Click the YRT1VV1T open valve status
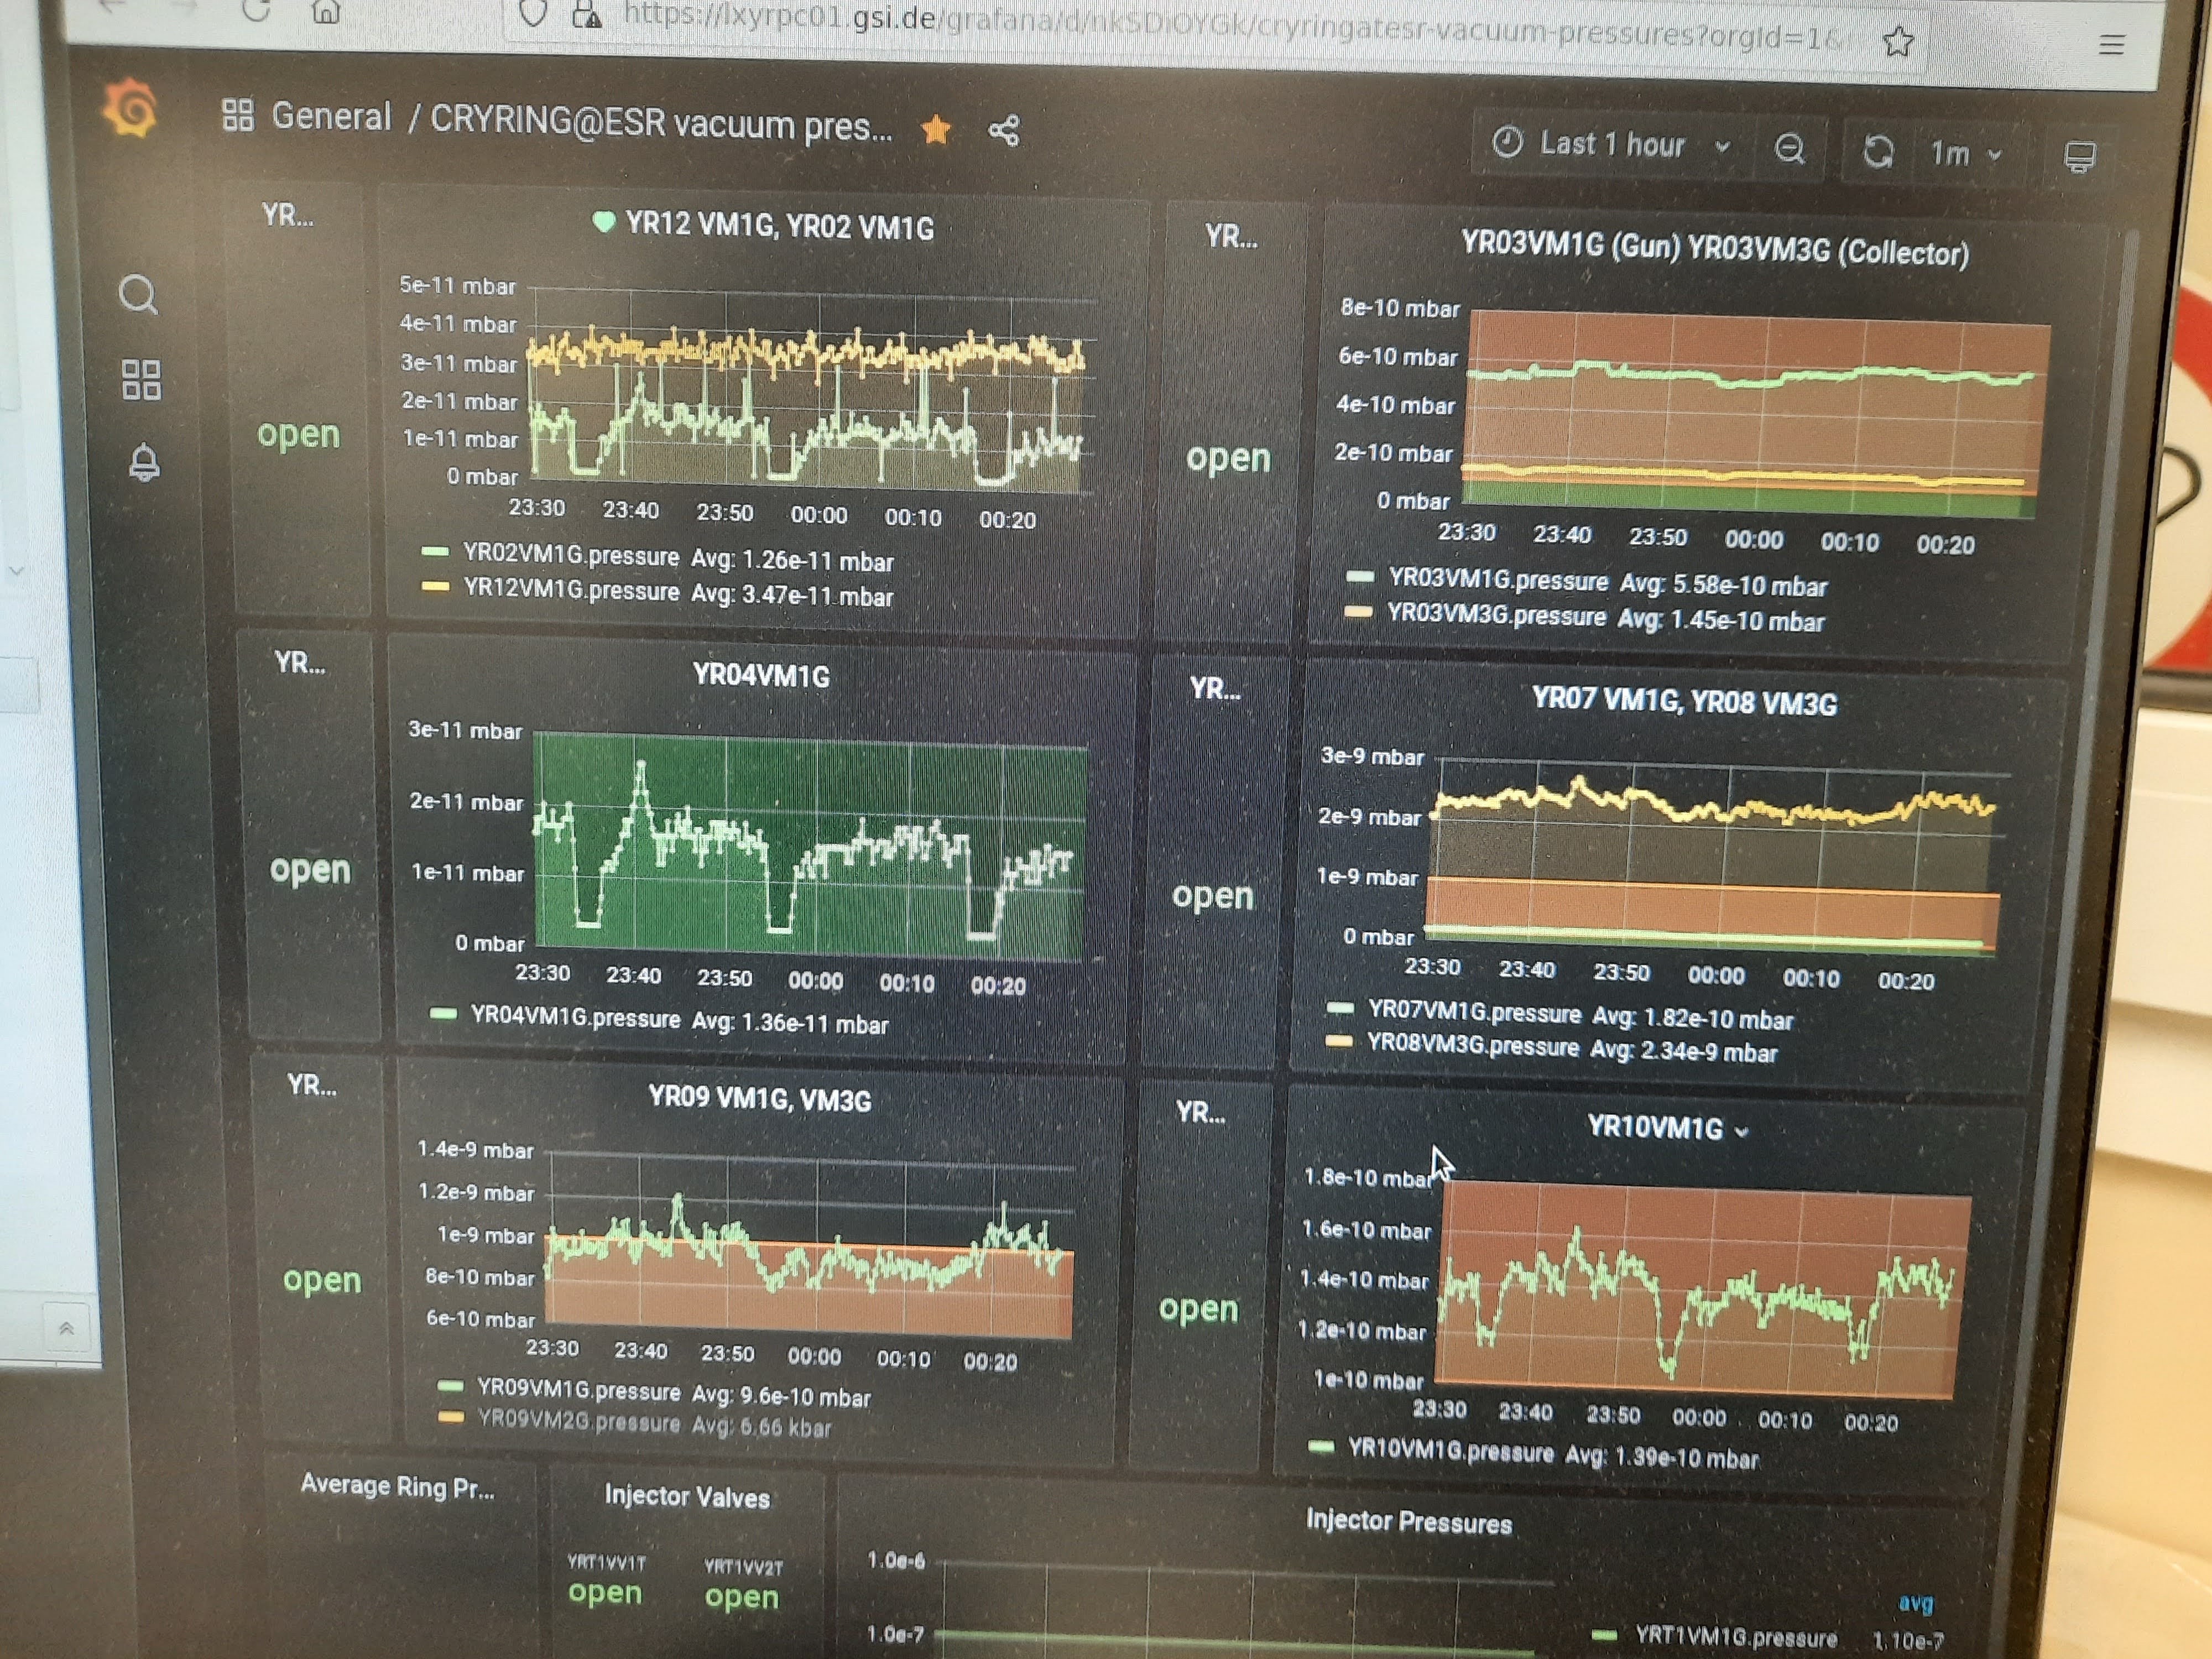This screenshot has width=2212, height=1659. coord(605,1592)
